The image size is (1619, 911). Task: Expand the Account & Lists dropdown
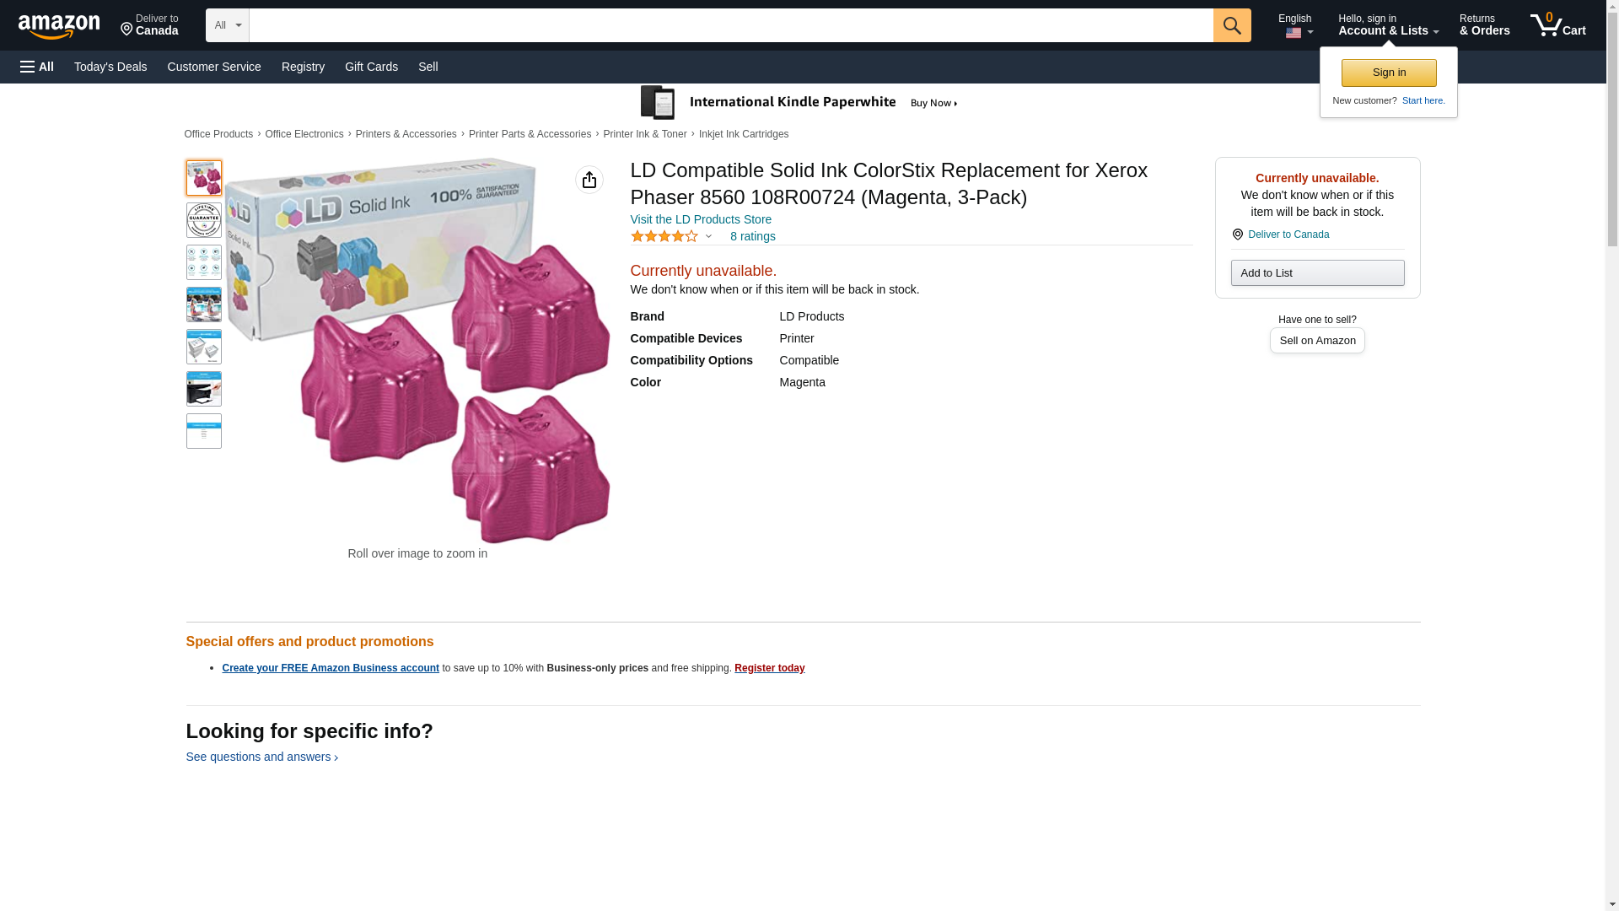click(x=1388, y=25)
